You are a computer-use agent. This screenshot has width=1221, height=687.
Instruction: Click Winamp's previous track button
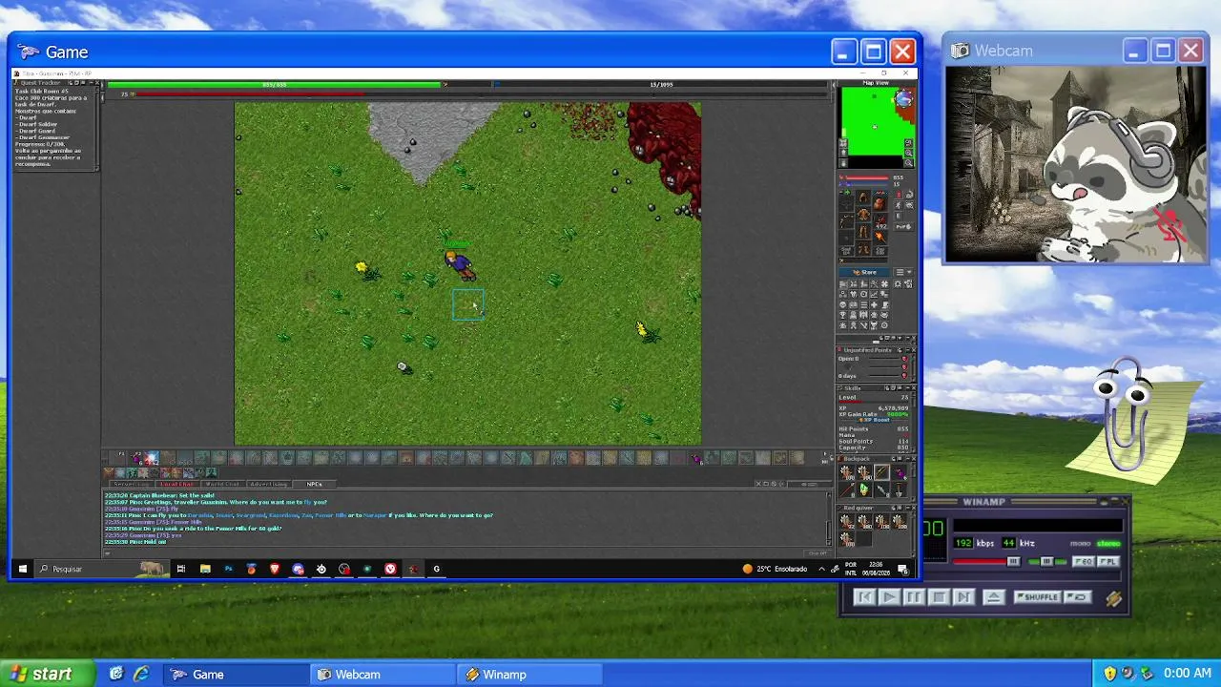tap(864, 597)
